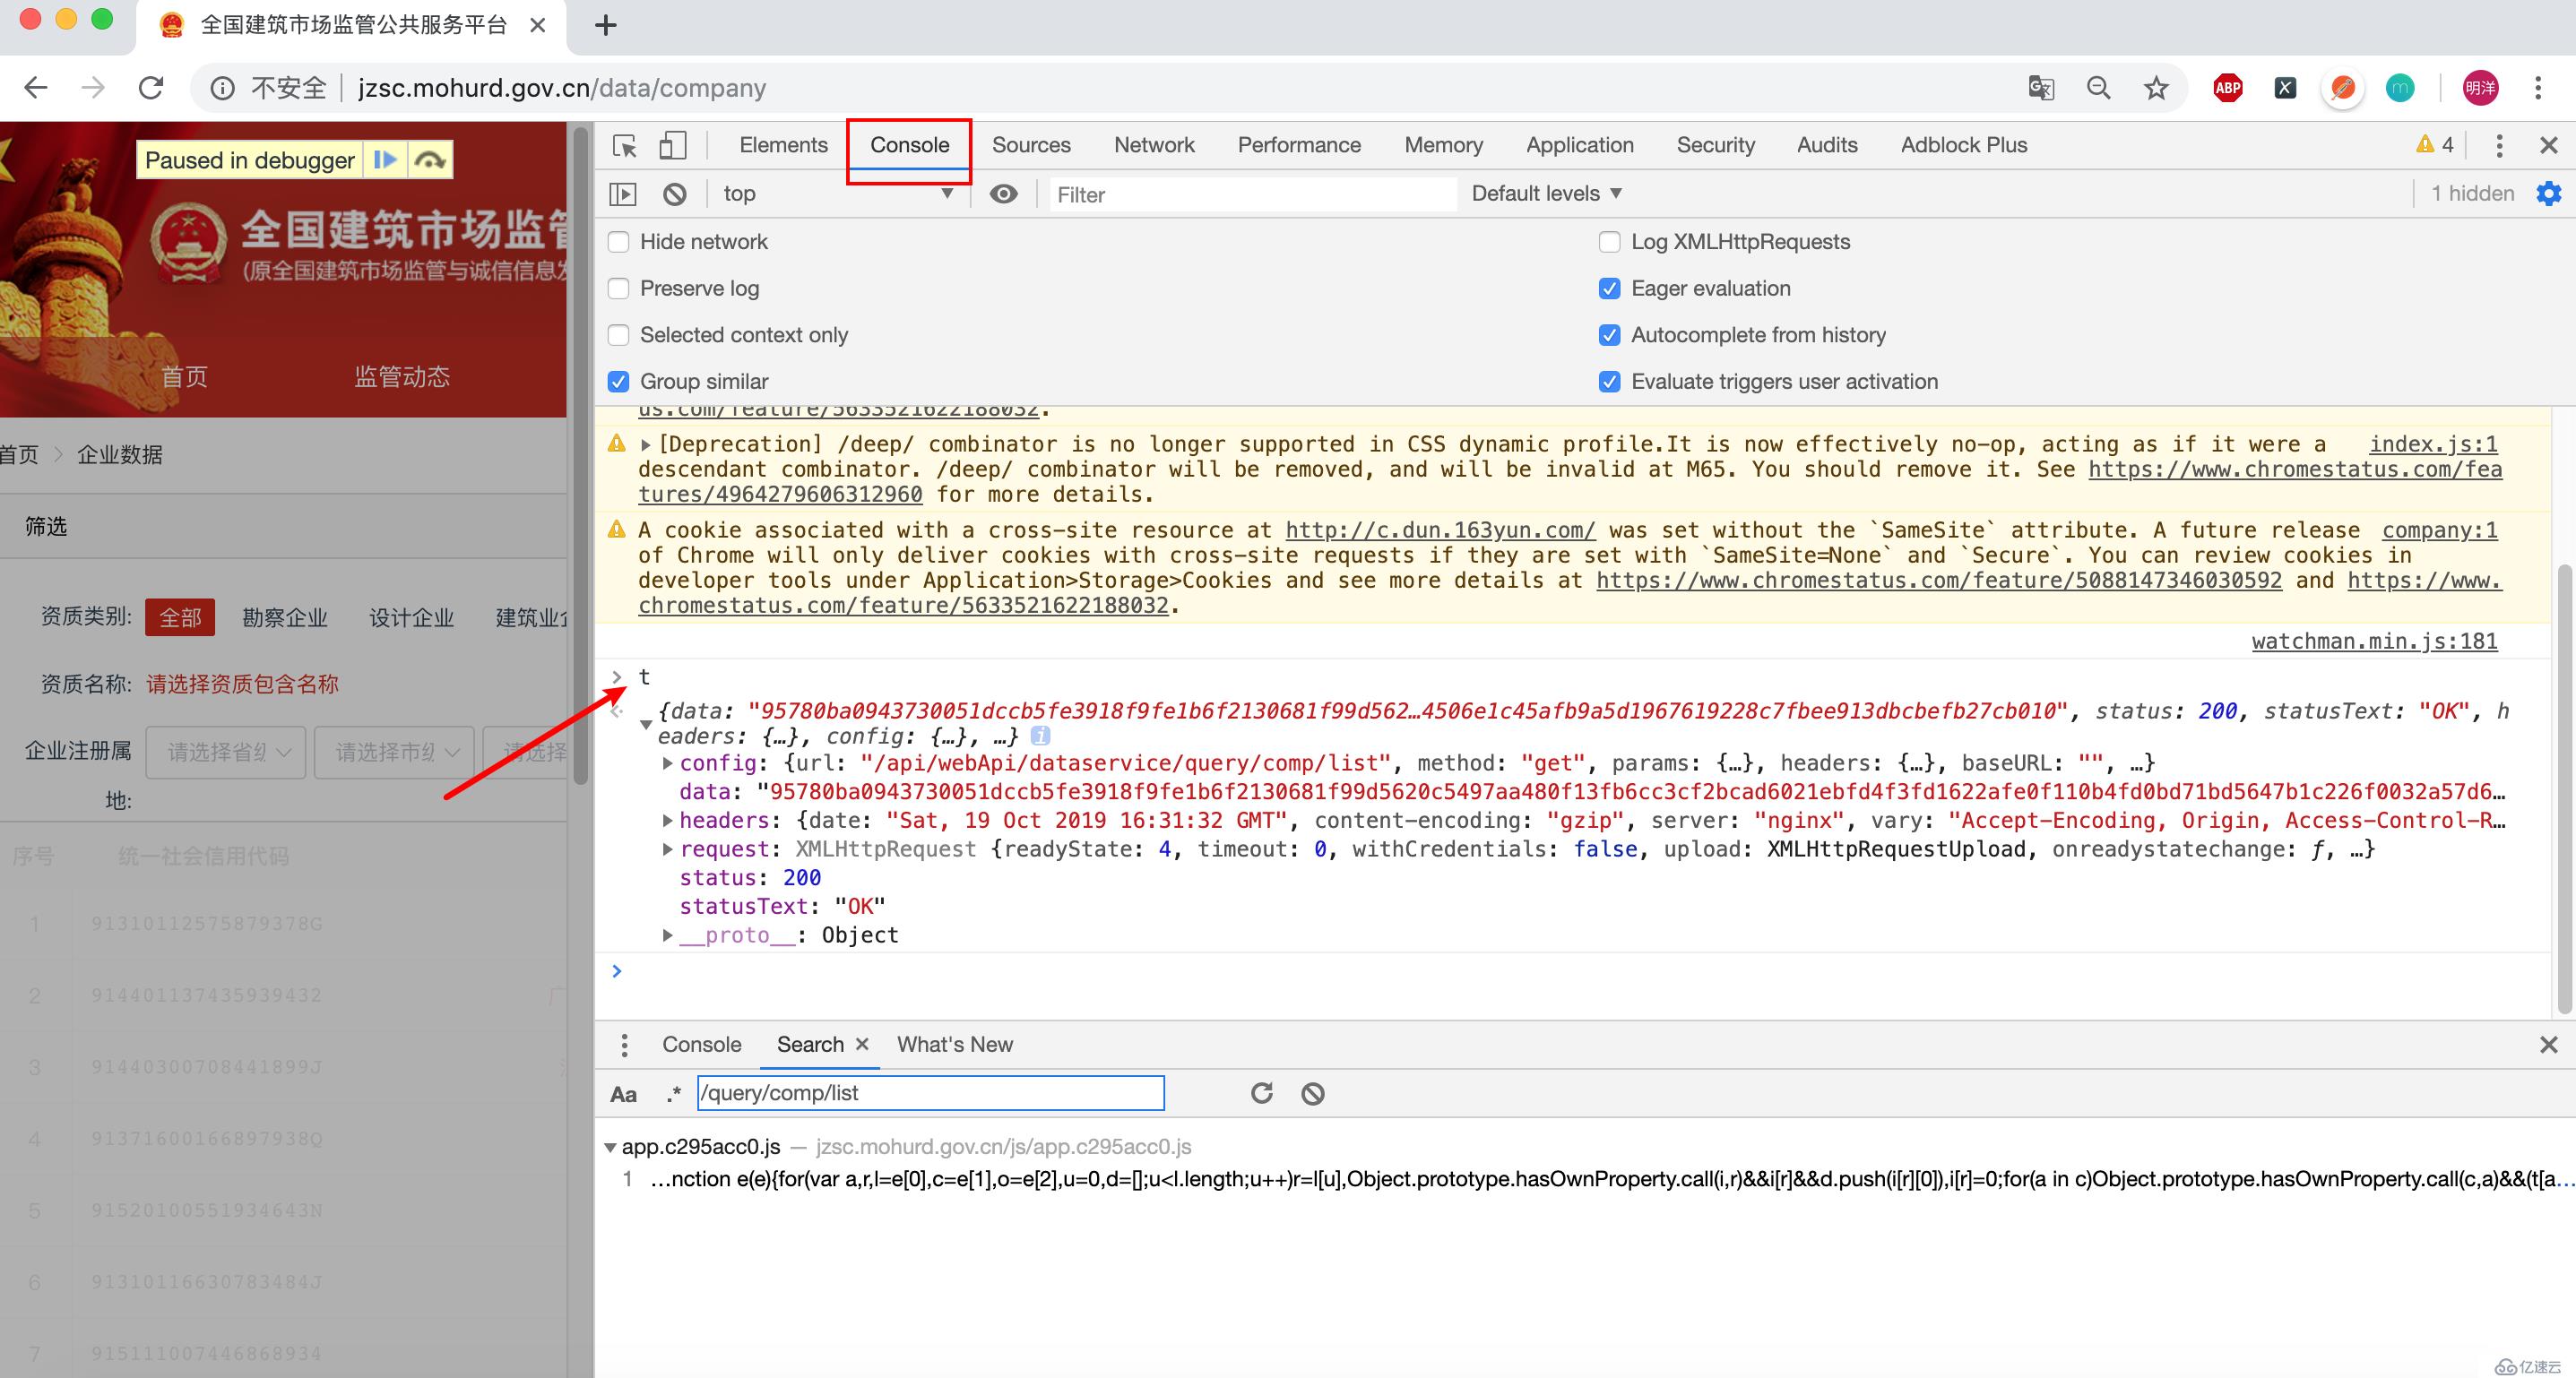
Task: Click the Show console sidebar icon
Action: [x=624, y=193]
